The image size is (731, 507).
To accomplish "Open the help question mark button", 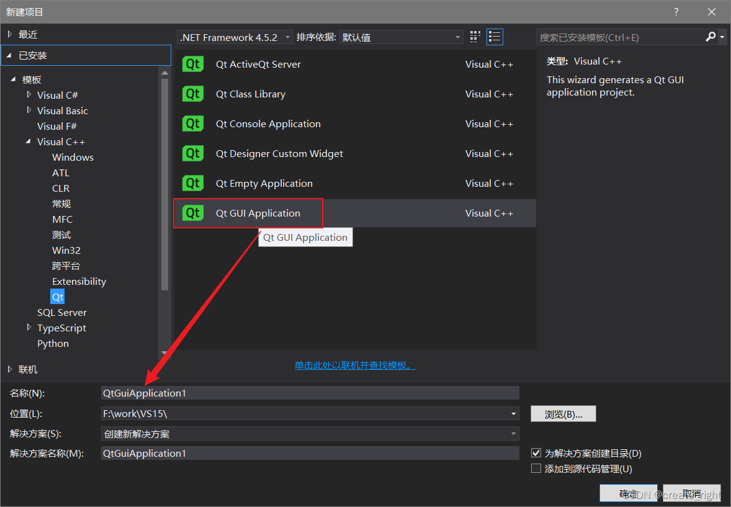I will (676, 12).
